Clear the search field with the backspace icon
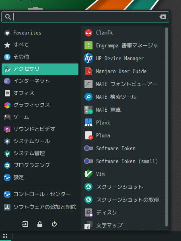The height and width of the screenshot is (241, 181). point(162,17)
